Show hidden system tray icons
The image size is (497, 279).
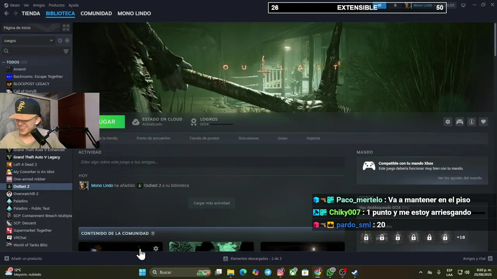421,272
